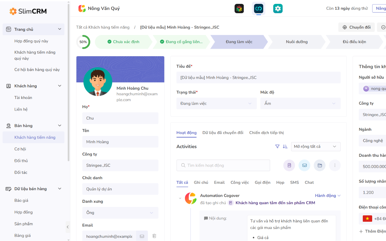Click the Công ty field Stringee.,JSC in profile
The image size is (386, 241).
pos(120,165)
